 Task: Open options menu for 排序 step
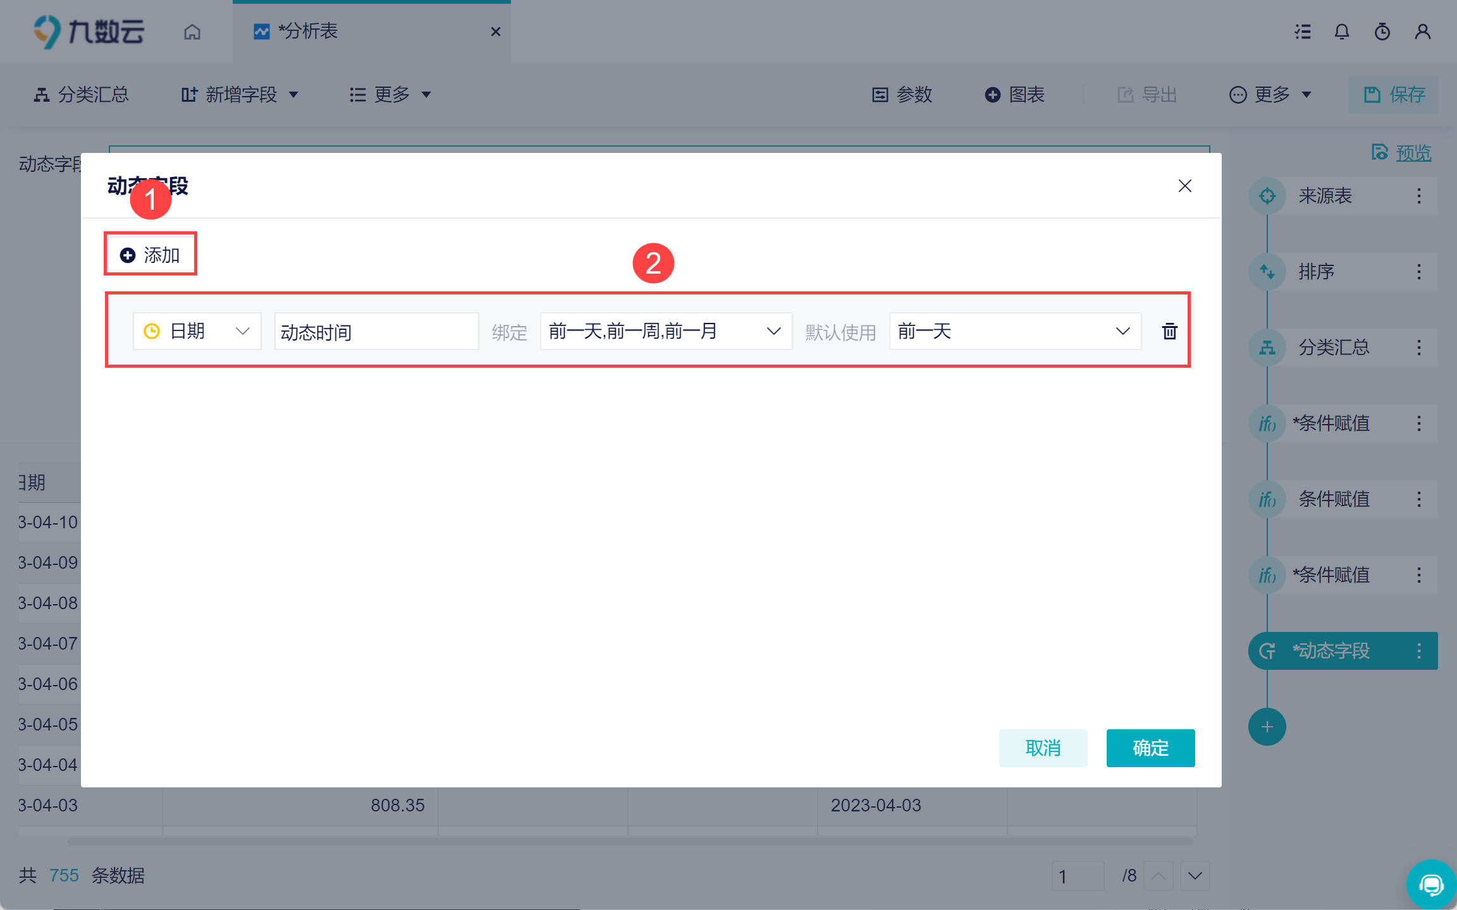point(1419,272)
